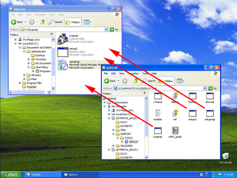Open the Start menu
The width and height of the screenshot is (237, 178).
(x=11, y=175)
